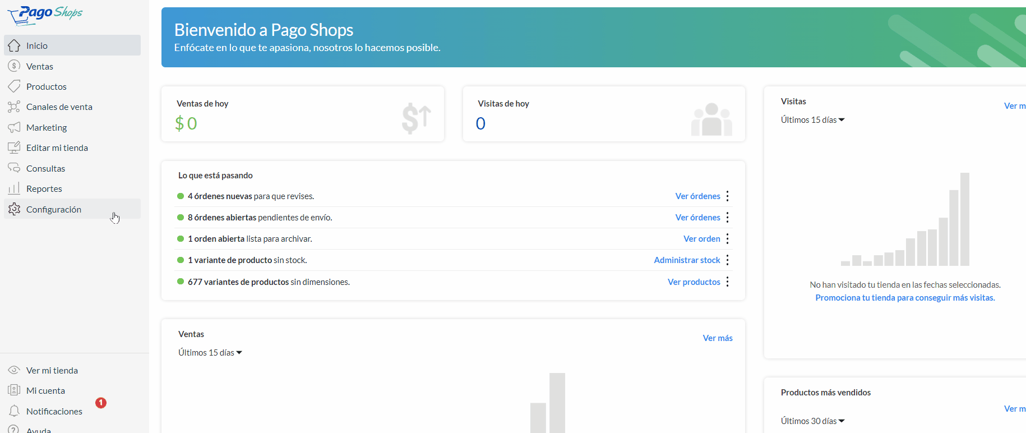Click '677 variantes de productos' text
This screenshot has height=433, width=1026.
(x=238, y=282)
